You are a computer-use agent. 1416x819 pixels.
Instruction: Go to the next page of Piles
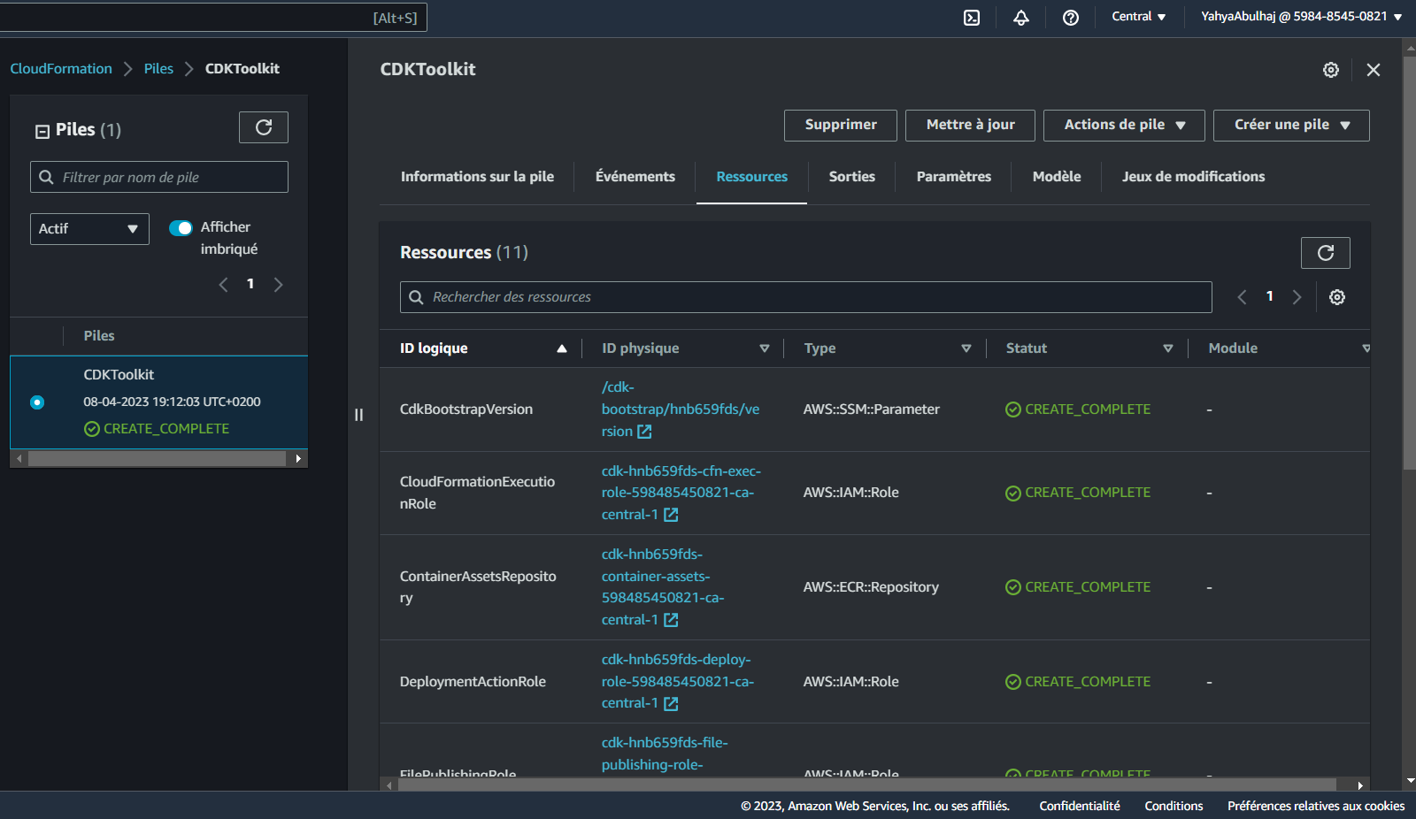click(279, 285)
